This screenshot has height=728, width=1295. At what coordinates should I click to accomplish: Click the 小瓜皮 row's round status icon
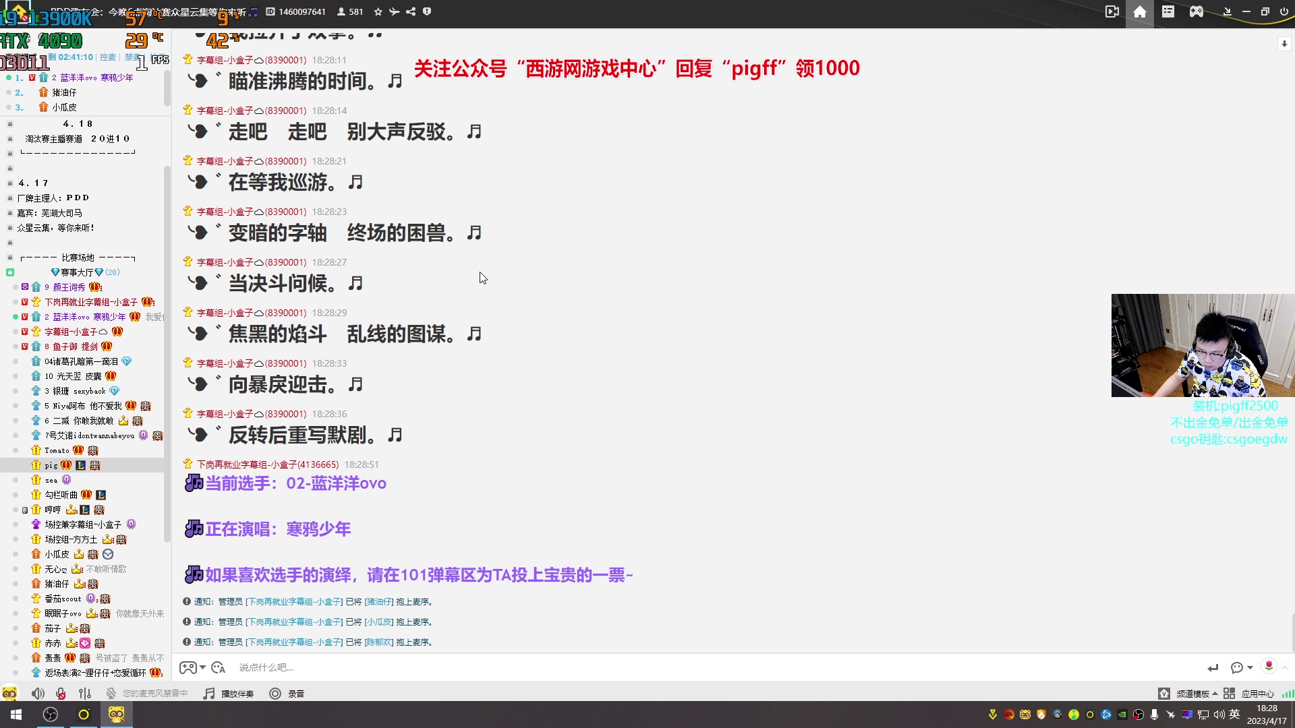108,554
